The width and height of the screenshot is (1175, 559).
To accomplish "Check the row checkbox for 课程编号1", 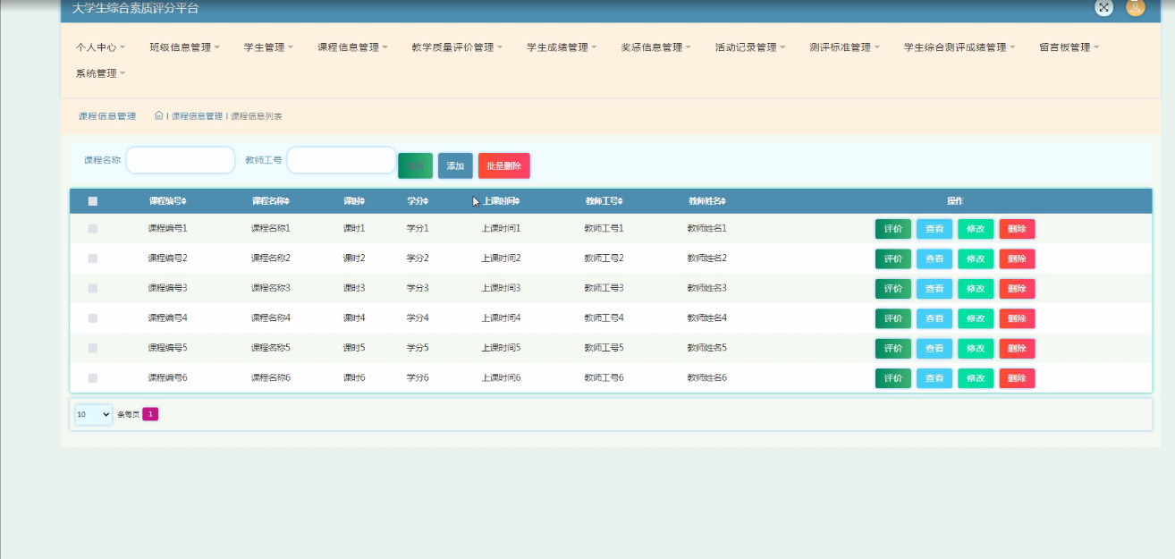I will tap(93, 229).
